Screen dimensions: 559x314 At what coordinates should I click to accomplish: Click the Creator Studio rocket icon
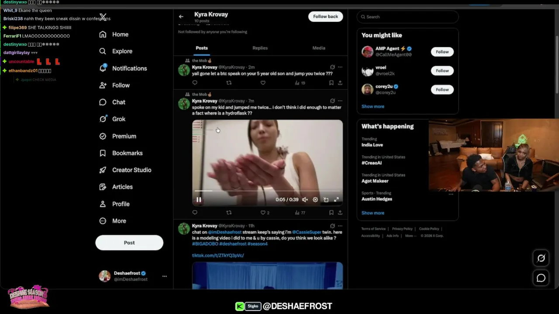point(103,170)
